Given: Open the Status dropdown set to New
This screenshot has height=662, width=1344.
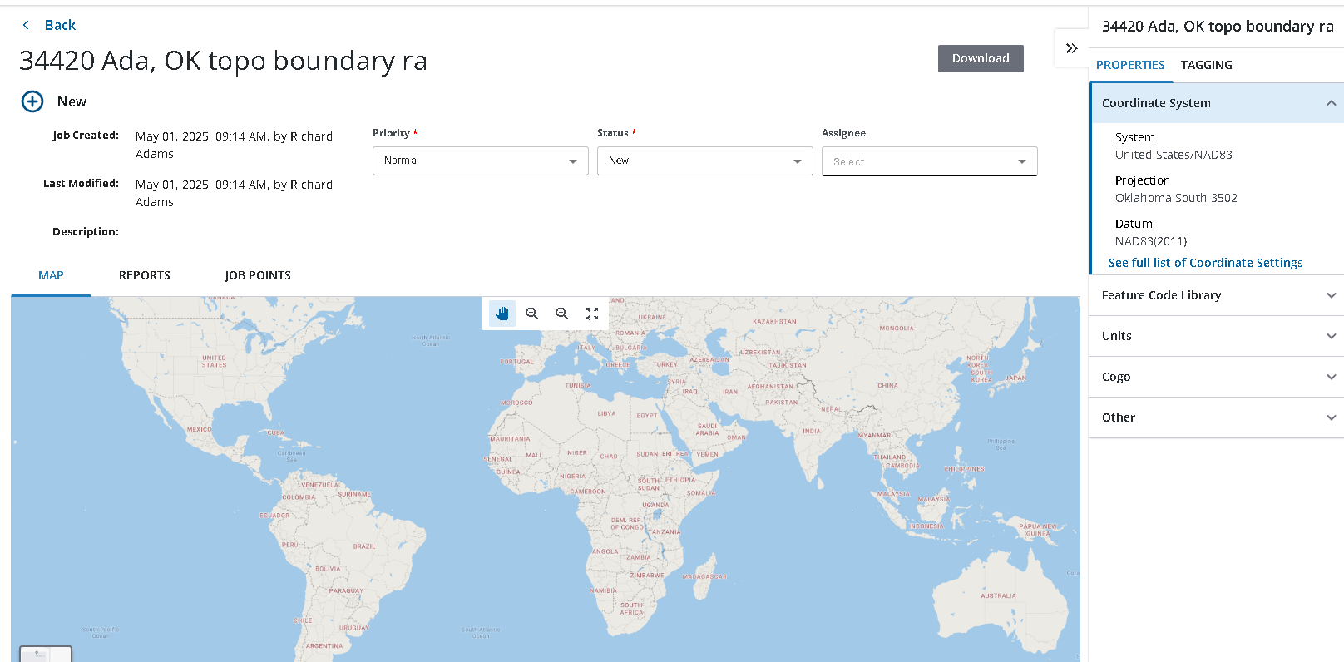Looking at the screenshot, I should (705, 161).
